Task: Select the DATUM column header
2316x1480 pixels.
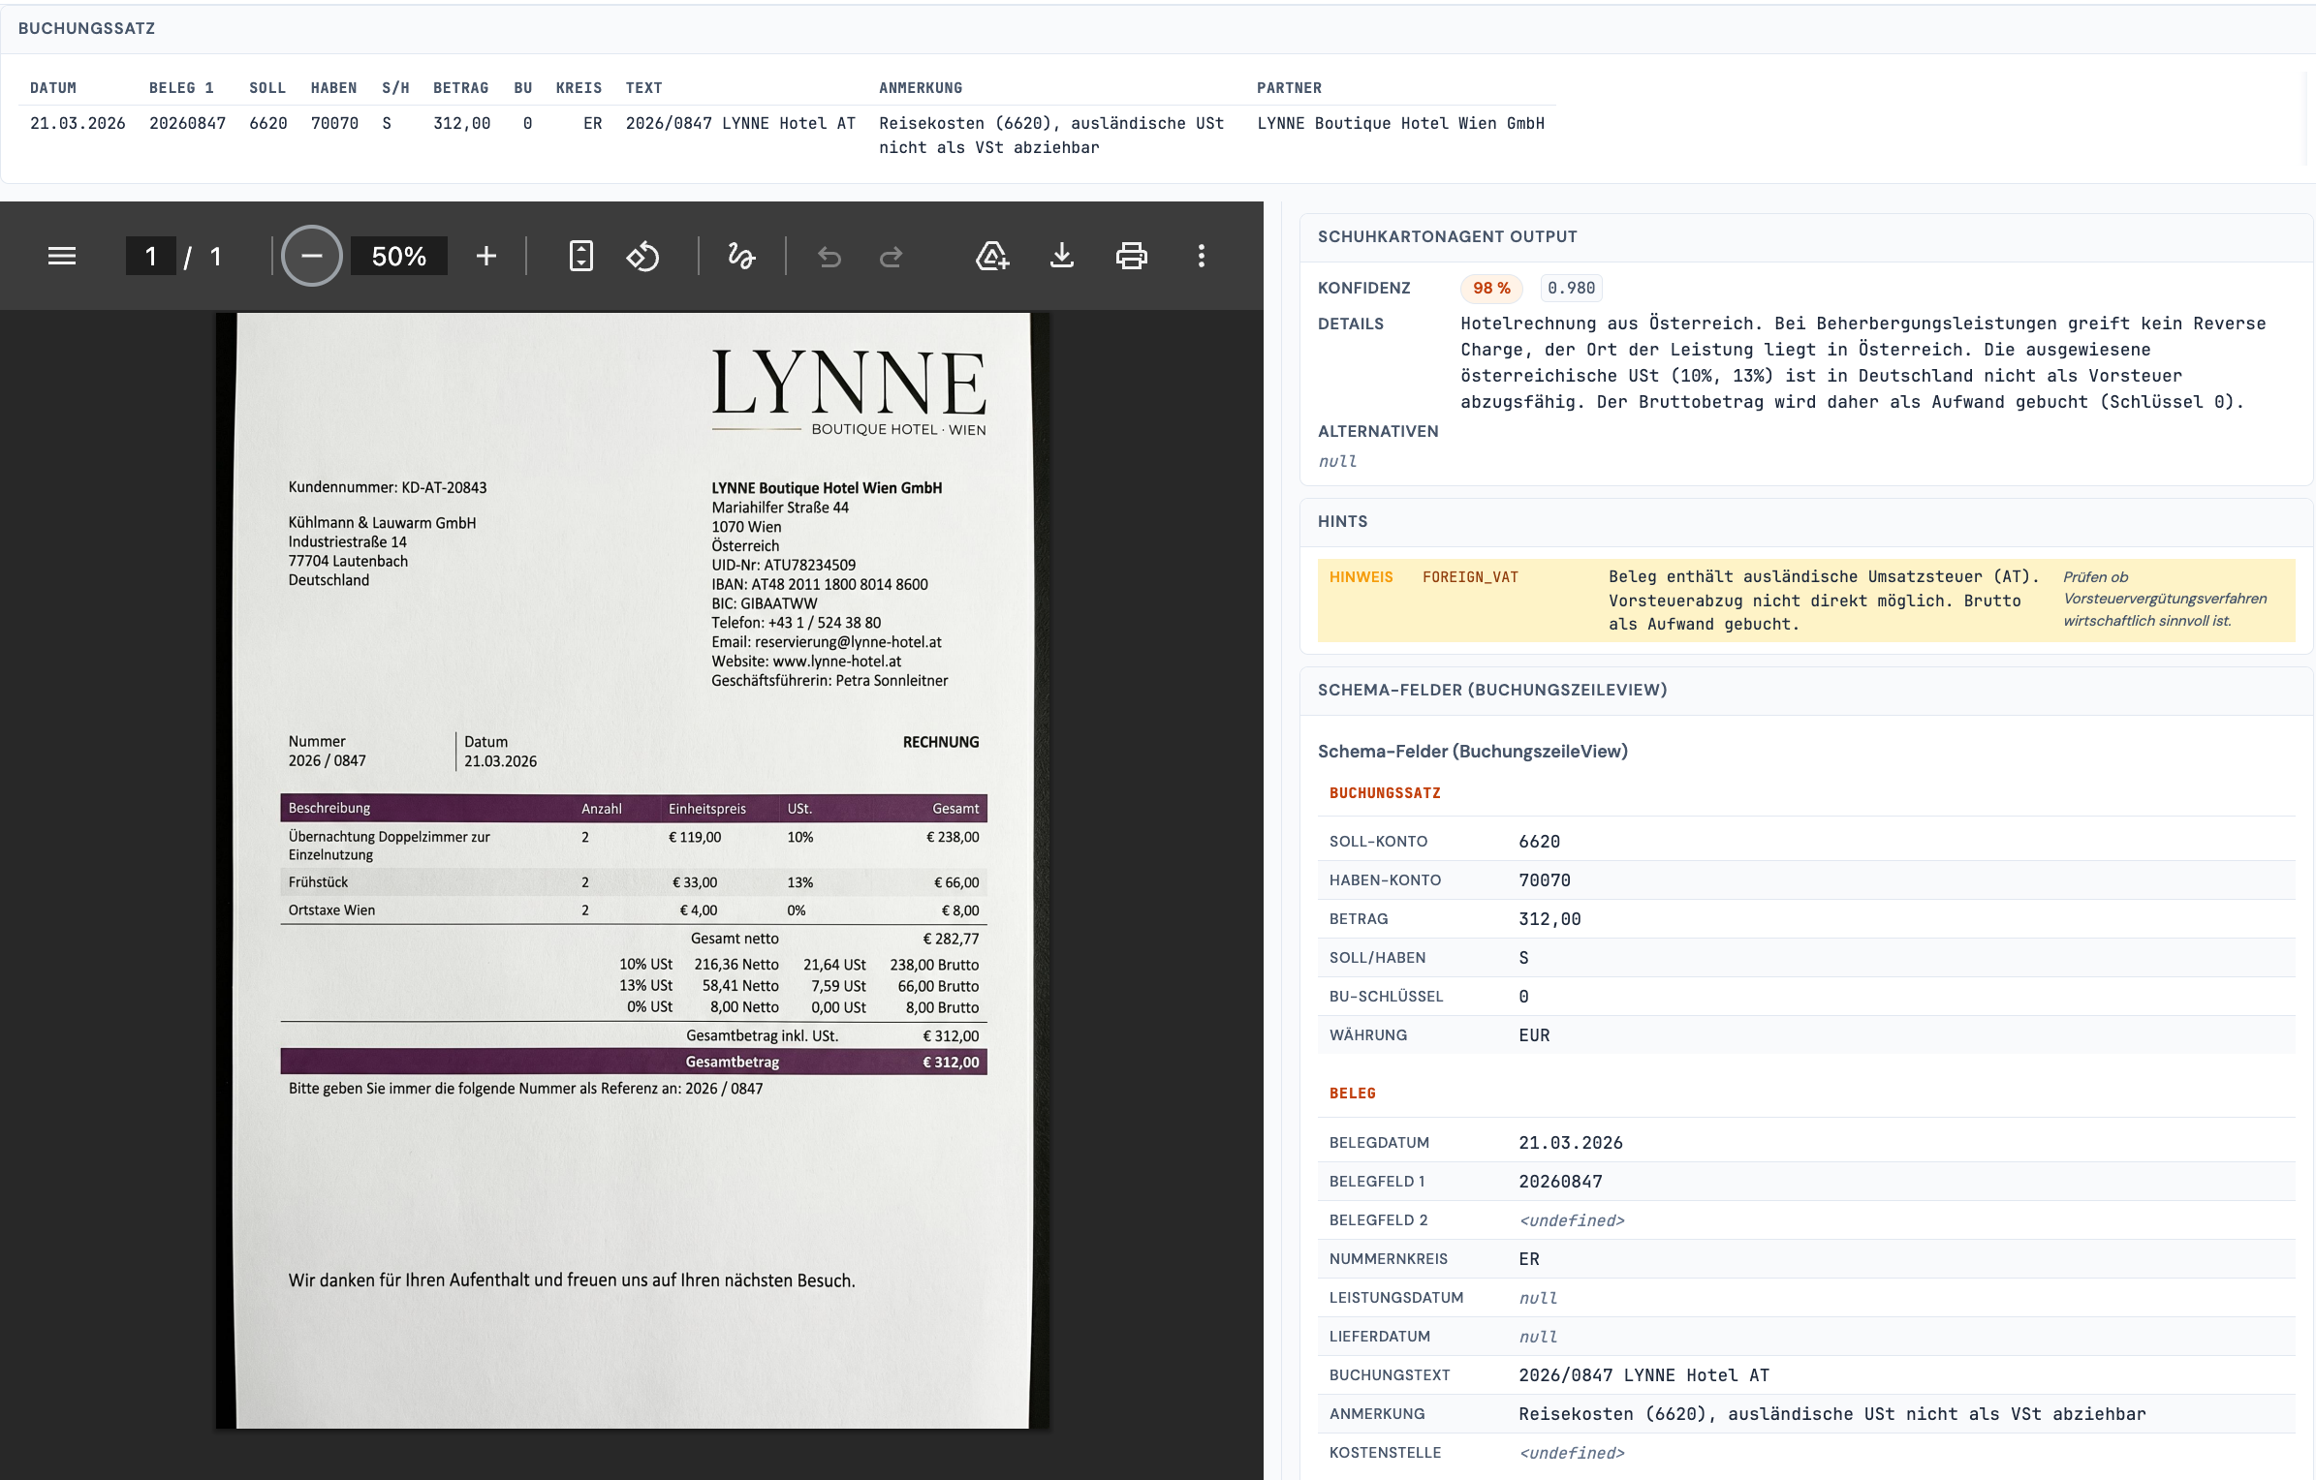Action: (x=53, y=88)
